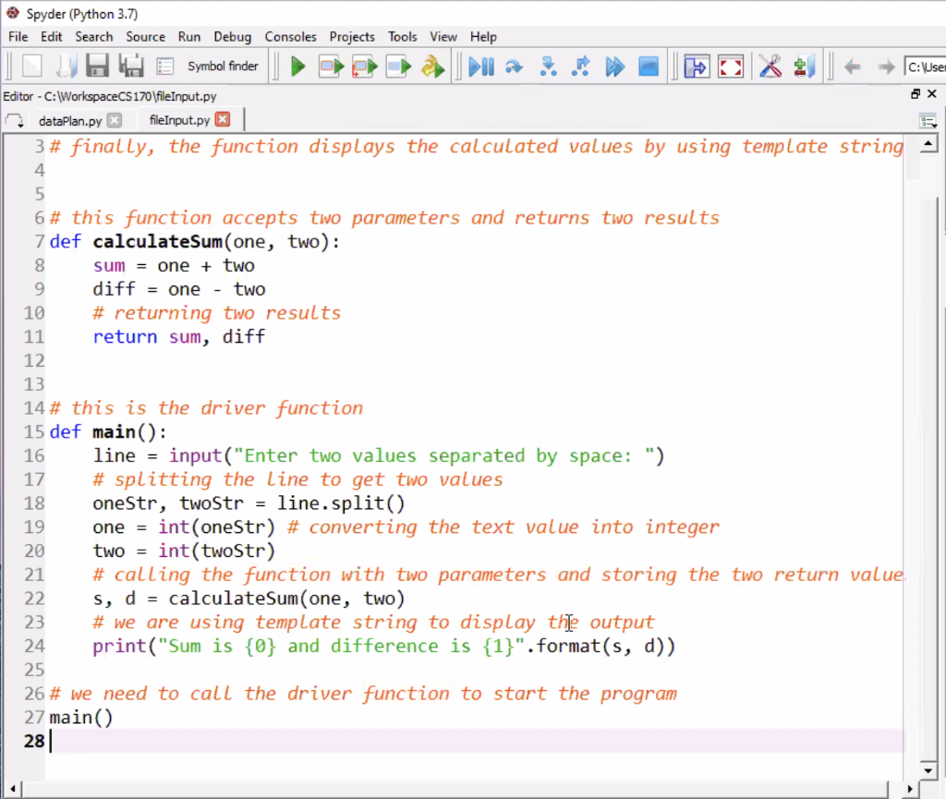Open the PYTHONPATH manager
The image size is (946, 799).
pyautogui.click(x=804, y=67)
